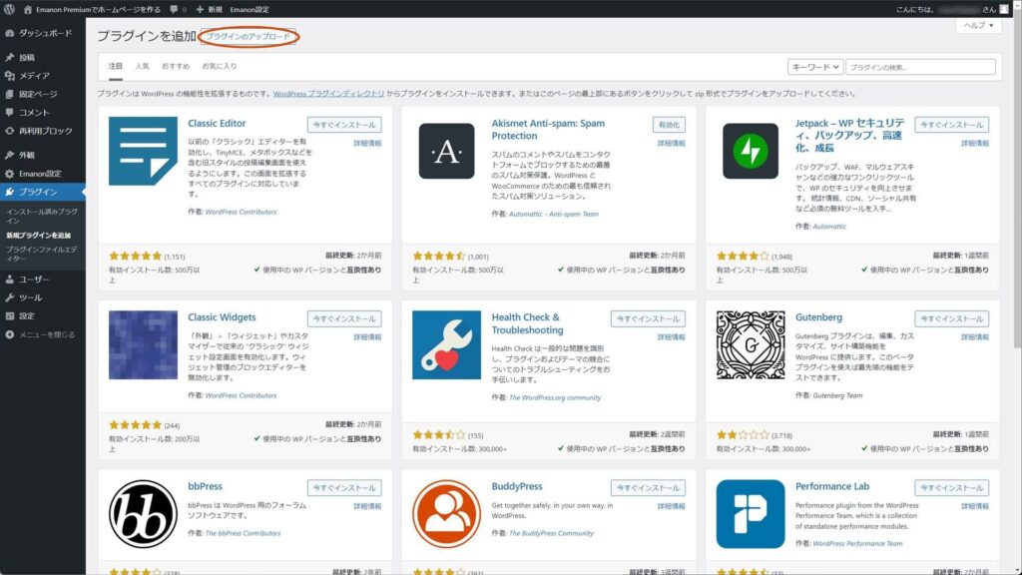Click the Gutenberg plugin logo
Screen dimensions: 1022x575
(751, 344)
